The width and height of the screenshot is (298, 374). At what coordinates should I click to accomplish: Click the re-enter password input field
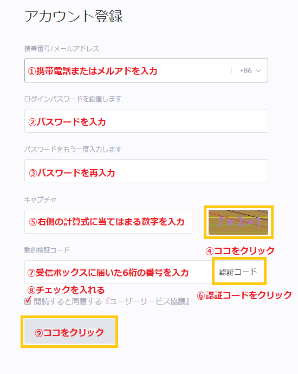pos(146,171)
